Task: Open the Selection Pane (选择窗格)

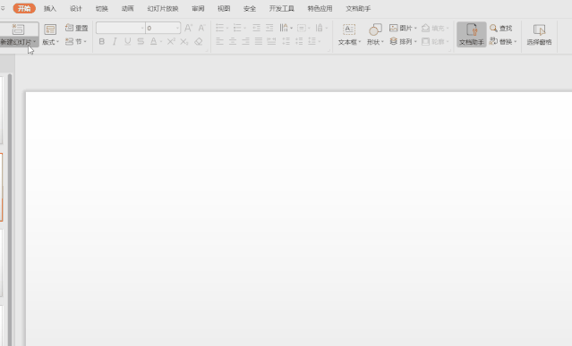Action: [x=539, y=35]
